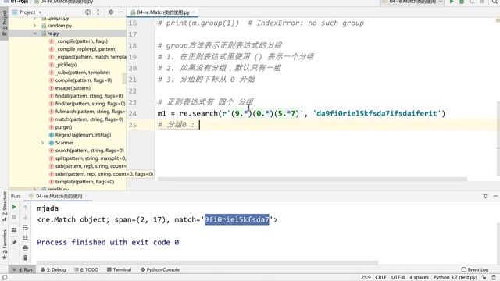Open Run panel settings gear
Image resolution: width=500 pixels, height=281 pixels.
tap(485, 196)
